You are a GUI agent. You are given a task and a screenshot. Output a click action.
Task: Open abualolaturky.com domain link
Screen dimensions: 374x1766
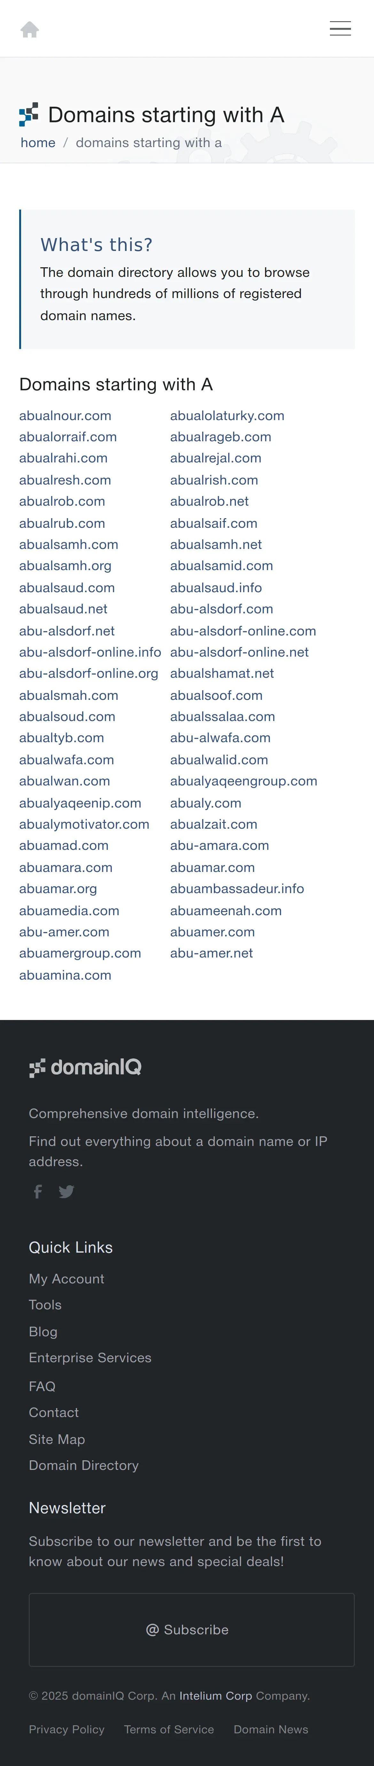pos(227,415)
